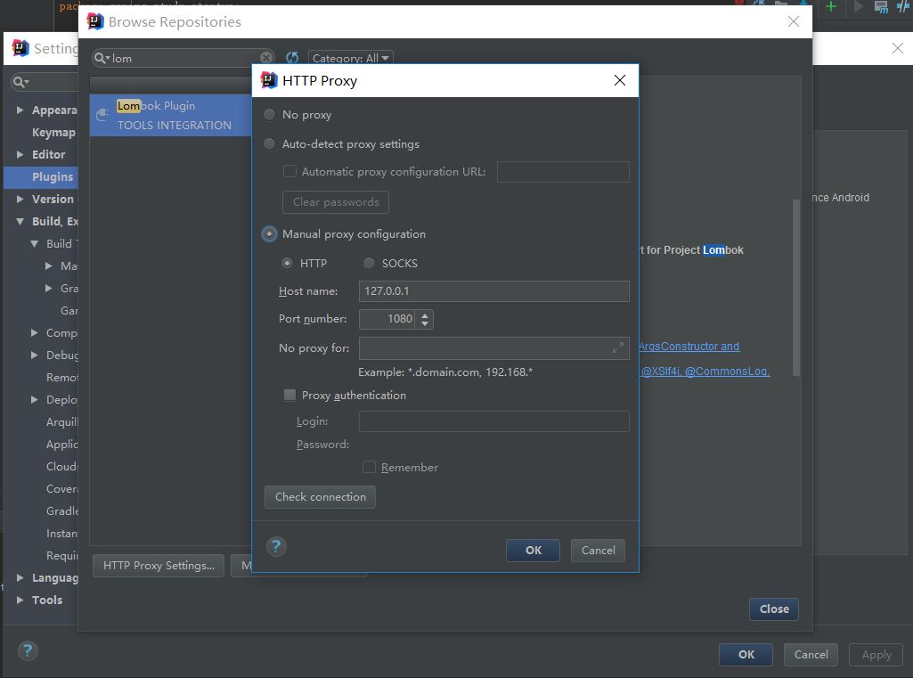Image resolution: width=913 pixels, height=678 pixels.
Task: Open Keymap settings page
Action: pyautogui.click(x=53, y=132)
